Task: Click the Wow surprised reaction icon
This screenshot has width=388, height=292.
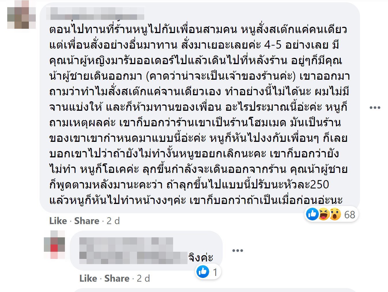Action: [x=335, y=214]
